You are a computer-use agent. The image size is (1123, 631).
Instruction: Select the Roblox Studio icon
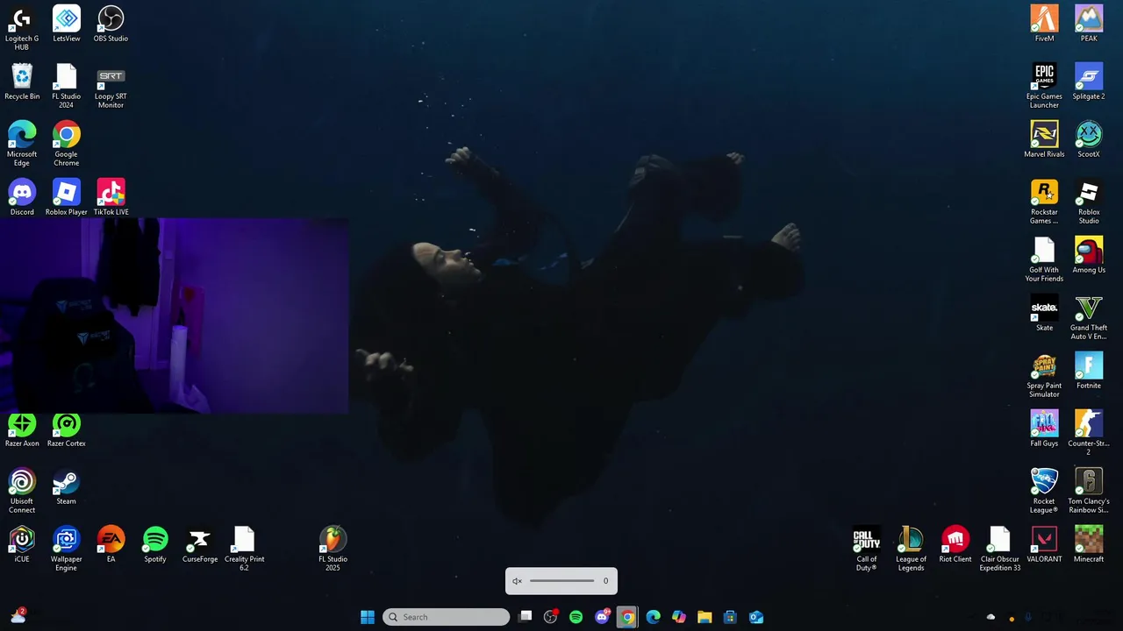click(x=1089, y=202)
